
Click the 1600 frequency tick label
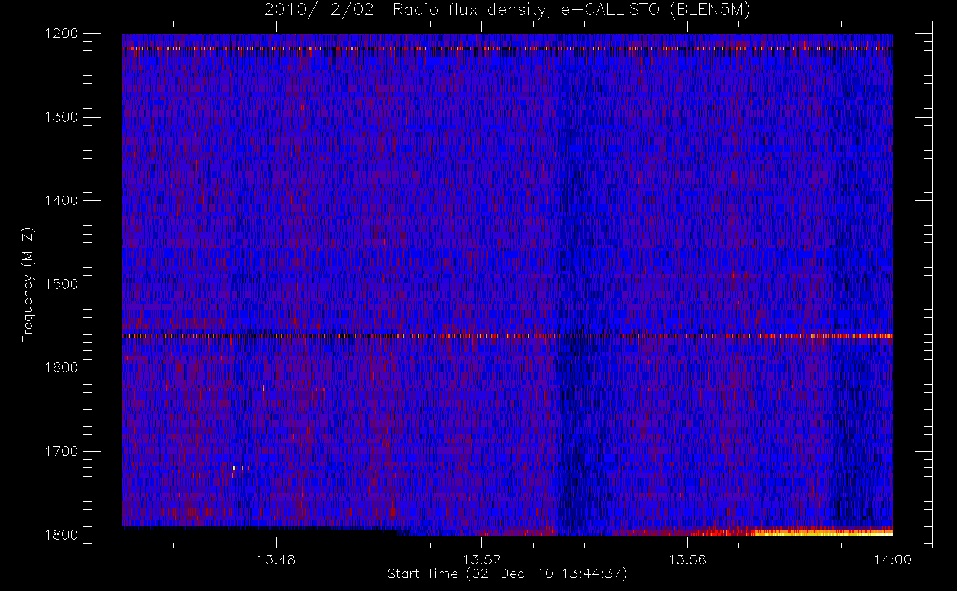[62, 368]
